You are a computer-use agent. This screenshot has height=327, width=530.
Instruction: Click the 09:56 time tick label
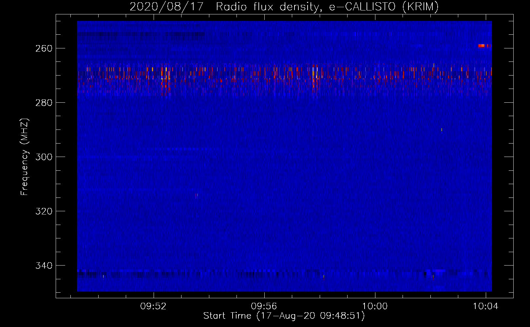coord(264,306)
